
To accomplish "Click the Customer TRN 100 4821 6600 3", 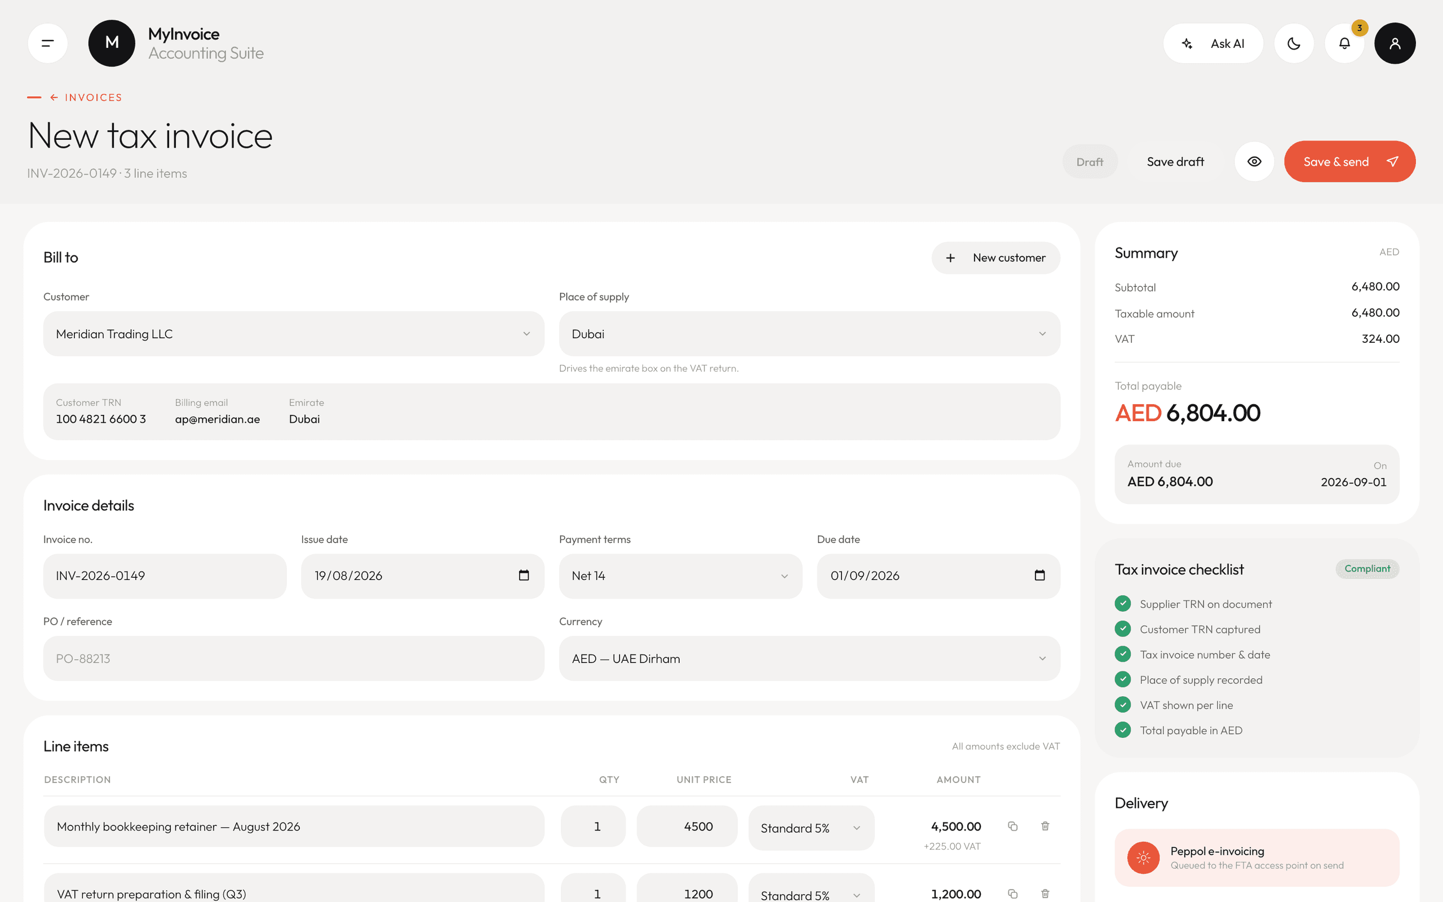I will (101, 419).
